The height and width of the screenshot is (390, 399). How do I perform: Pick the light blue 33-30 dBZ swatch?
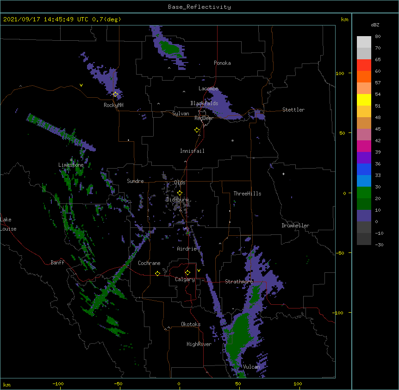tap(364, 181)
